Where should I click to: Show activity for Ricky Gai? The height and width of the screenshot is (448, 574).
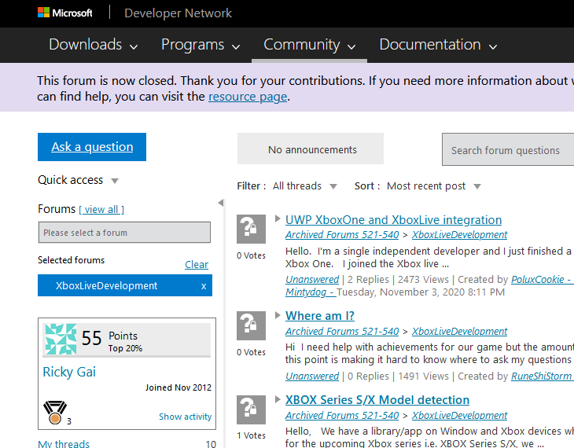click(x=186, y=417)
